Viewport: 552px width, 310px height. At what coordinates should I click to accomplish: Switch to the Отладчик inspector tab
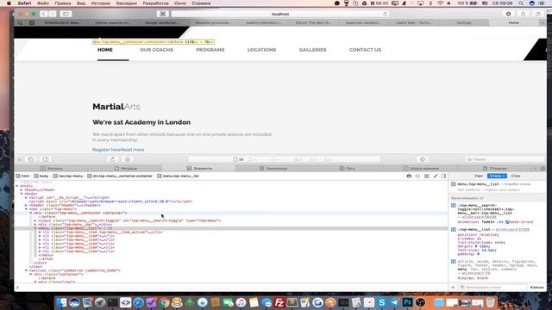point(494,169)
